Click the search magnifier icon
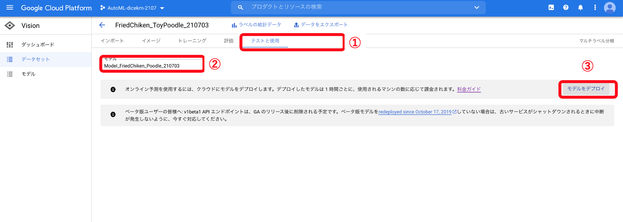 tap(240, 7)
